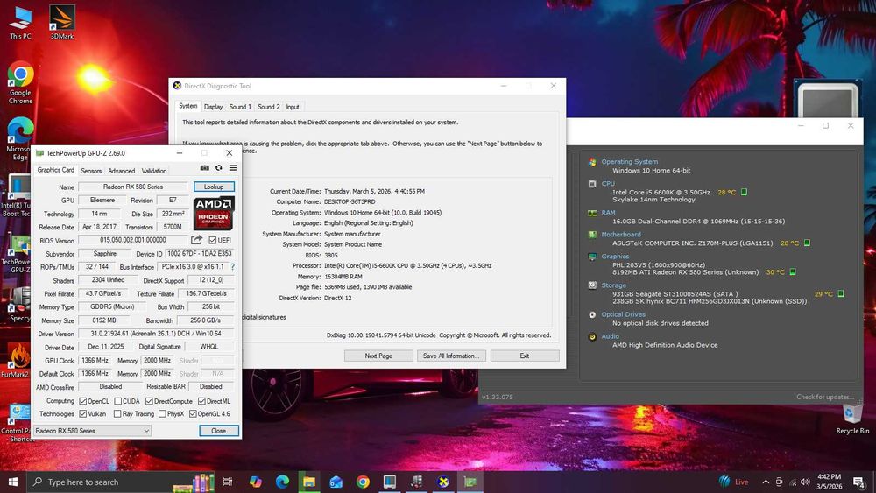Toggle the DirectML checkbox
876x493 pixels.
coord(201,401)
